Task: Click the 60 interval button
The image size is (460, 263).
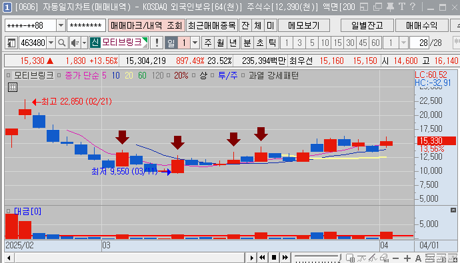Action: tap(375, 43)
